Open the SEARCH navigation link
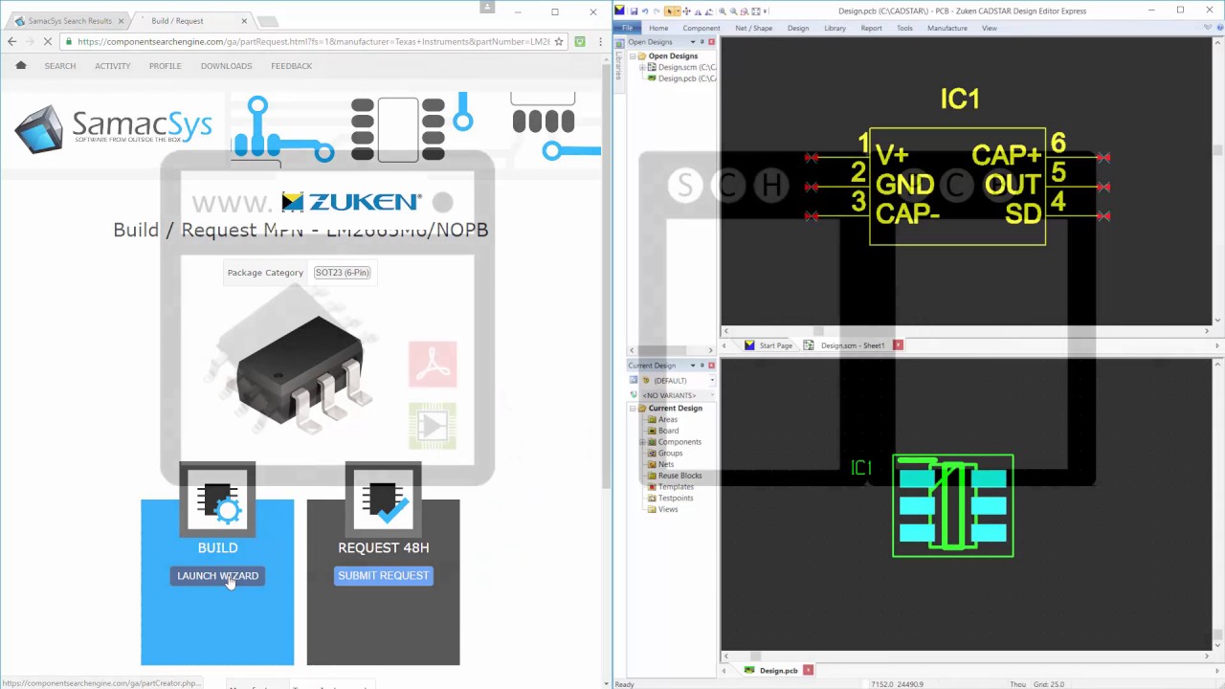1225x689 pixels. pos(59,66)
